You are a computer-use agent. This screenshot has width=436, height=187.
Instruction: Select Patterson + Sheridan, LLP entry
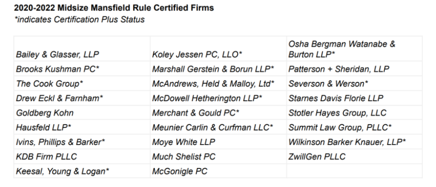[355, 69]
